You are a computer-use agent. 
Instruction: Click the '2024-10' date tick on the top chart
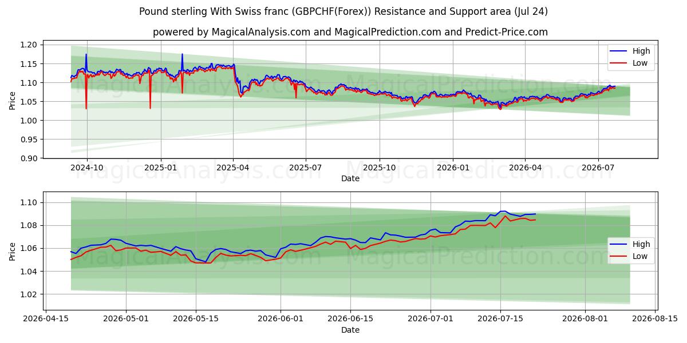coord(87,168)
